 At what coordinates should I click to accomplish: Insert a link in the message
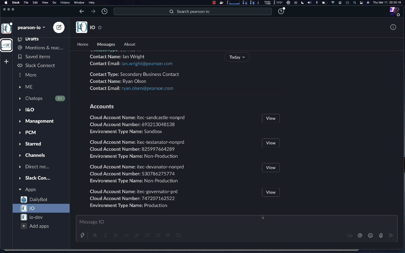(x=137, y=235)
